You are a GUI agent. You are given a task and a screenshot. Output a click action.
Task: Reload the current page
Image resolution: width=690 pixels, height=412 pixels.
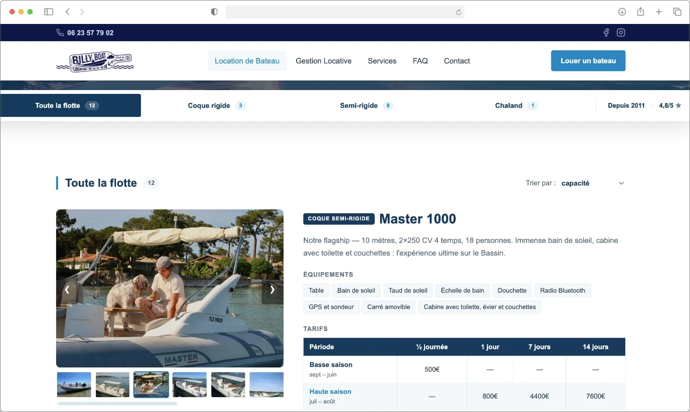click(x=459, y=12)
